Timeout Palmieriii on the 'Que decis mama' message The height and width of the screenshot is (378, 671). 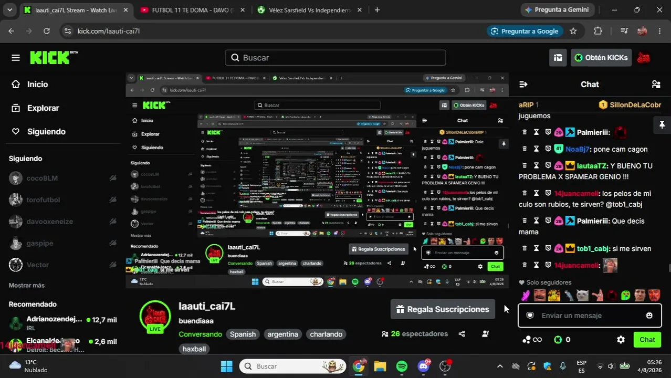[536, 221]
